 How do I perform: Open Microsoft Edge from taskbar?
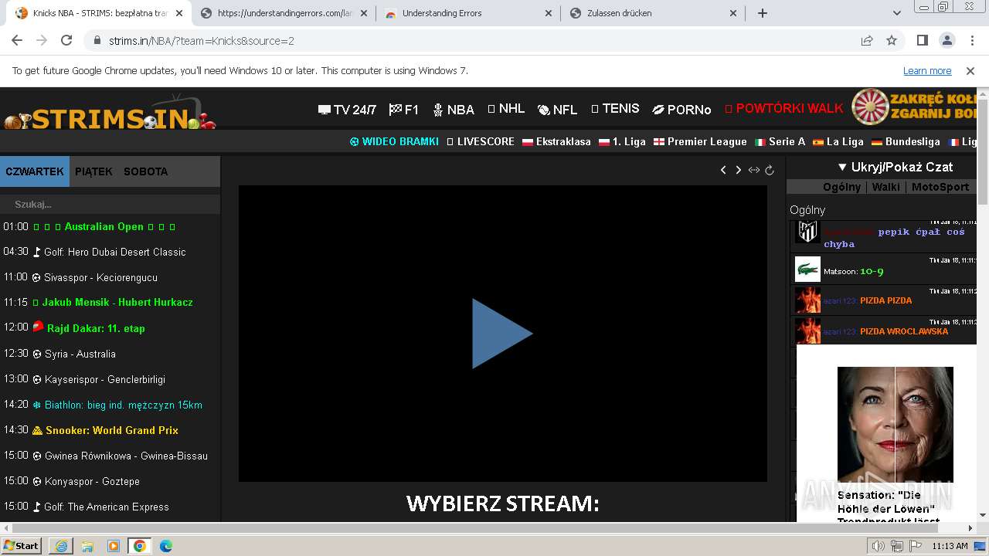(x=166, y=546)
